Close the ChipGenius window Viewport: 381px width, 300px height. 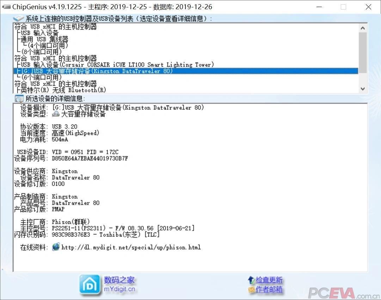pos(368,7)
